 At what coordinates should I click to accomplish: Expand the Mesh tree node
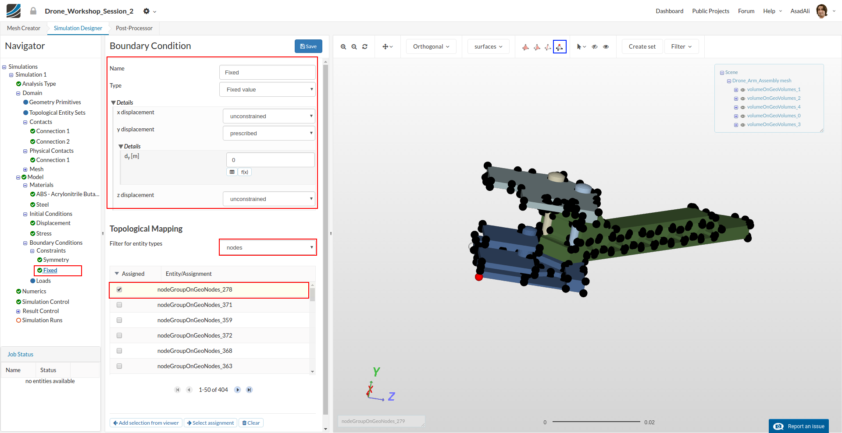point(25,169)
